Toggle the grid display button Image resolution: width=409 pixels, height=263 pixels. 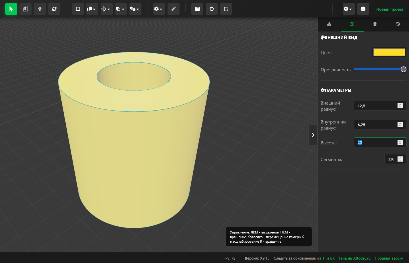click(x=197, y=9)
